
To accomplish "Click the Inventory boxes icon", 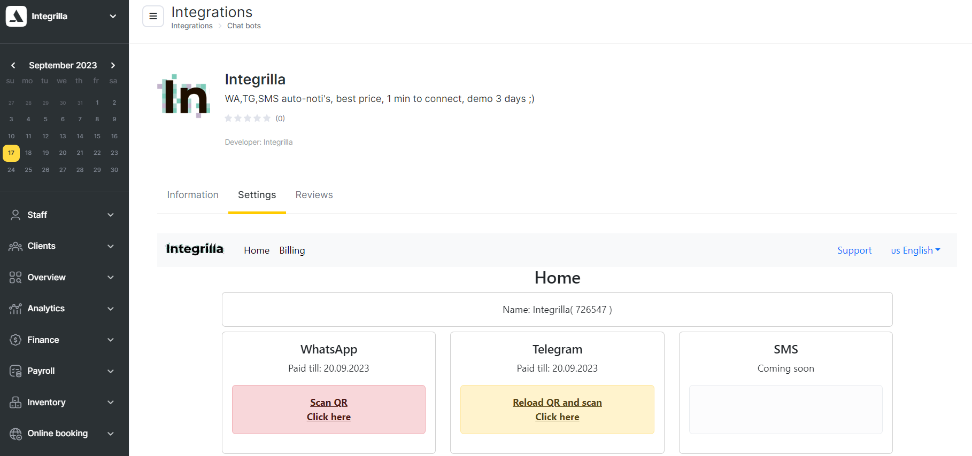I will 16,402.
